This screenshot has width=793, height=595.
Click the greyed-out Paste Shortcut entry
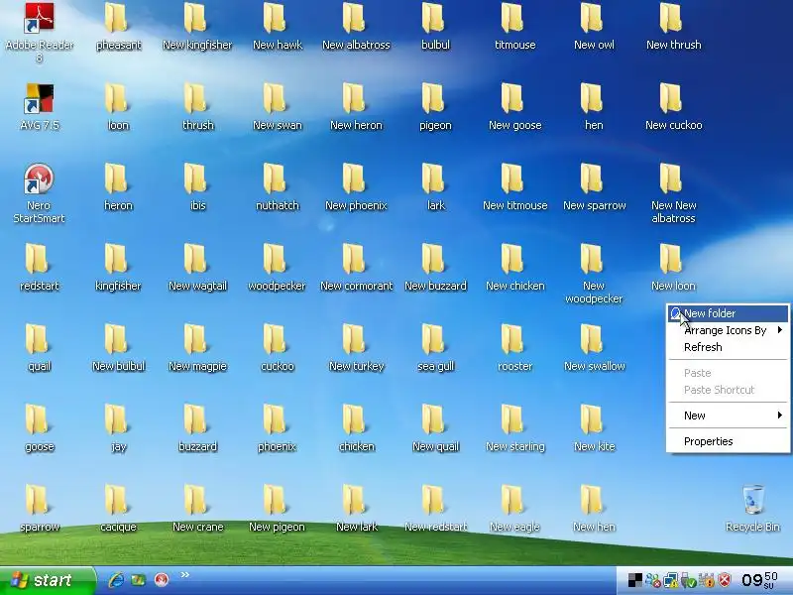click(x=728, y=390)
